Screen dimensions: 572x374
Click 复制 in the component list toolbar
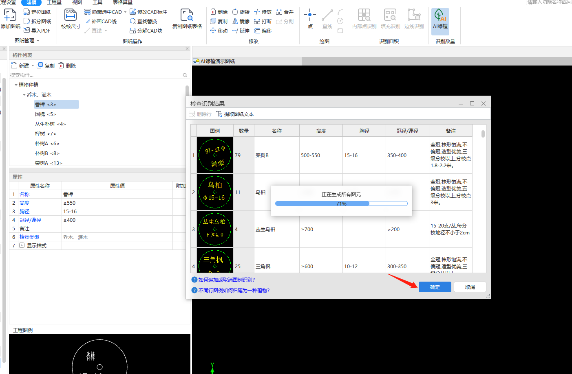point(46,66)
